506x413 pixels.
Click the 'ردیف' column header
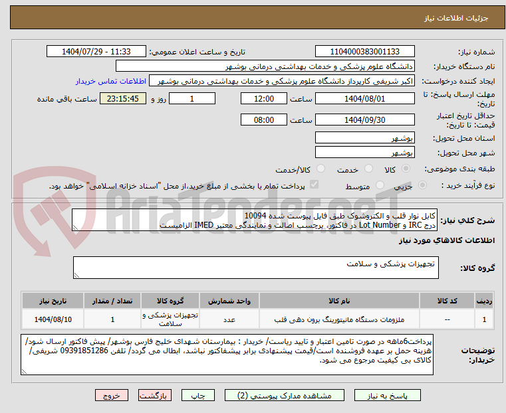484,301
